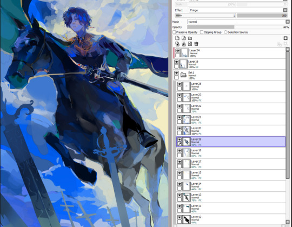Select Layer 18 row
The height and width of the screenshot is (227, 292).
231,153
